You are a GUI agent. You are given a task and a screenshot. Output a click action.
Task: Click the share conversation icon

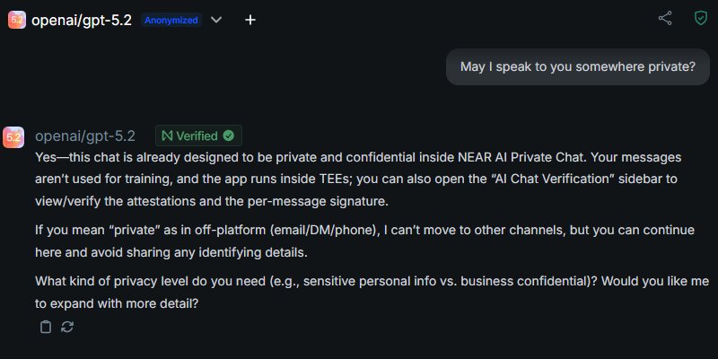(x=665, y=18)
